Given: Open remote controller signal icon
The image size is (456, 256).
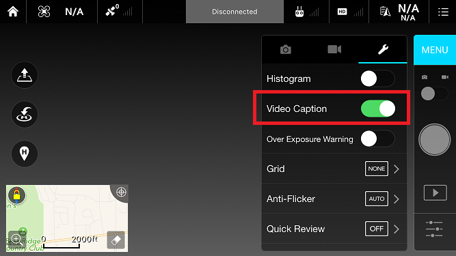Looking at the screenshot, I should (x=299, y=12).
